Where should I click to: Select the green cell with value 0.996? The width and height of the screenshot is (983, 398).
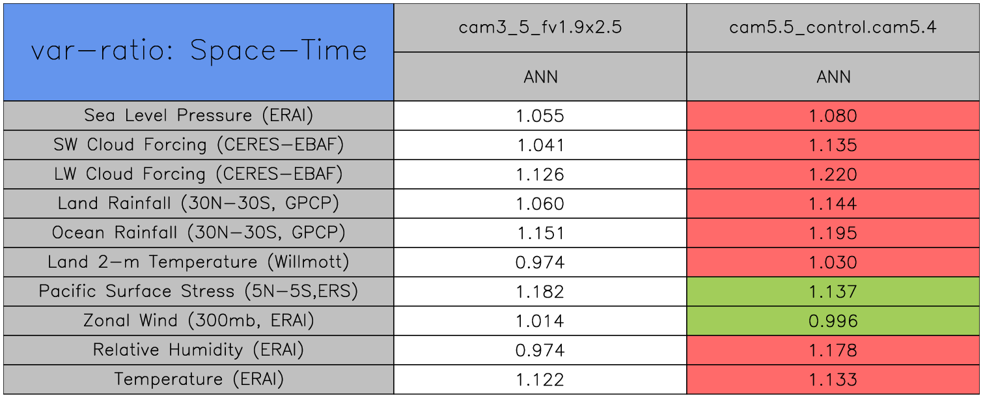pyautogui.click(x=833, y=320)
